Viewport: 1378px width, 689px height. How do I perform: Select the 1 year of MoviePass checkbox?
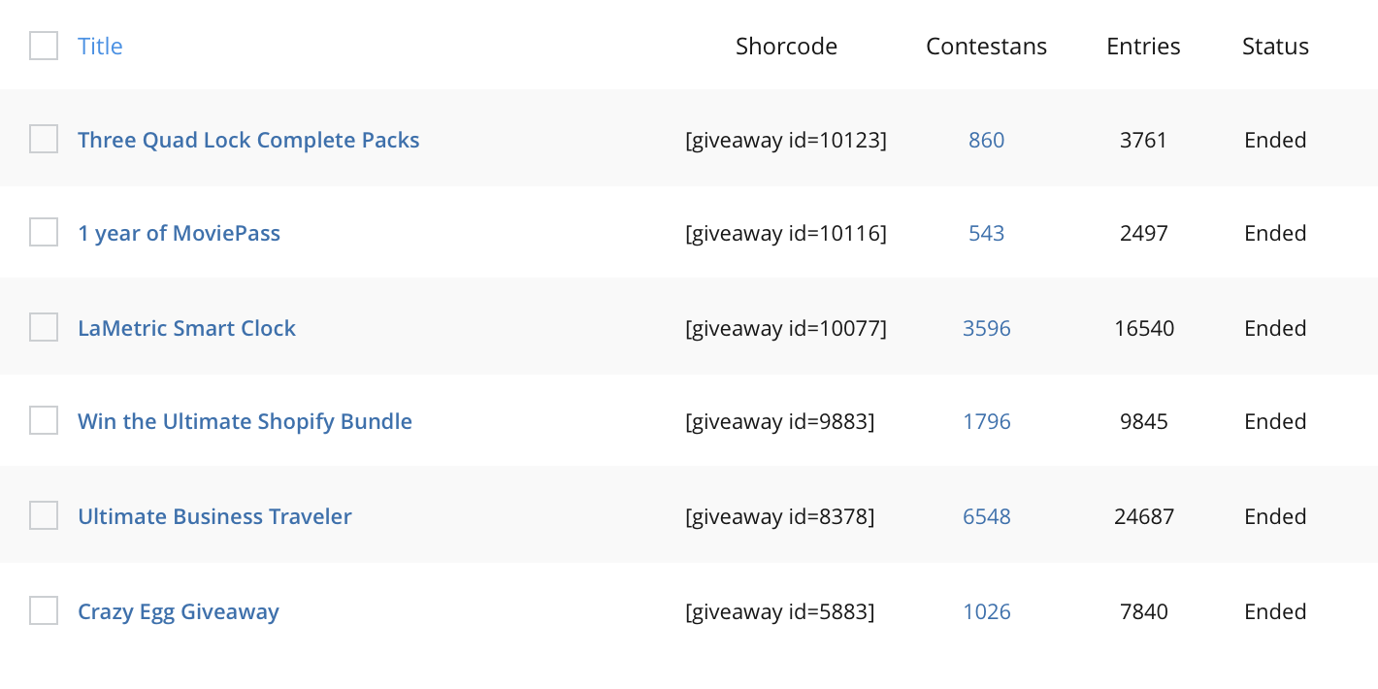click(44, 232)
